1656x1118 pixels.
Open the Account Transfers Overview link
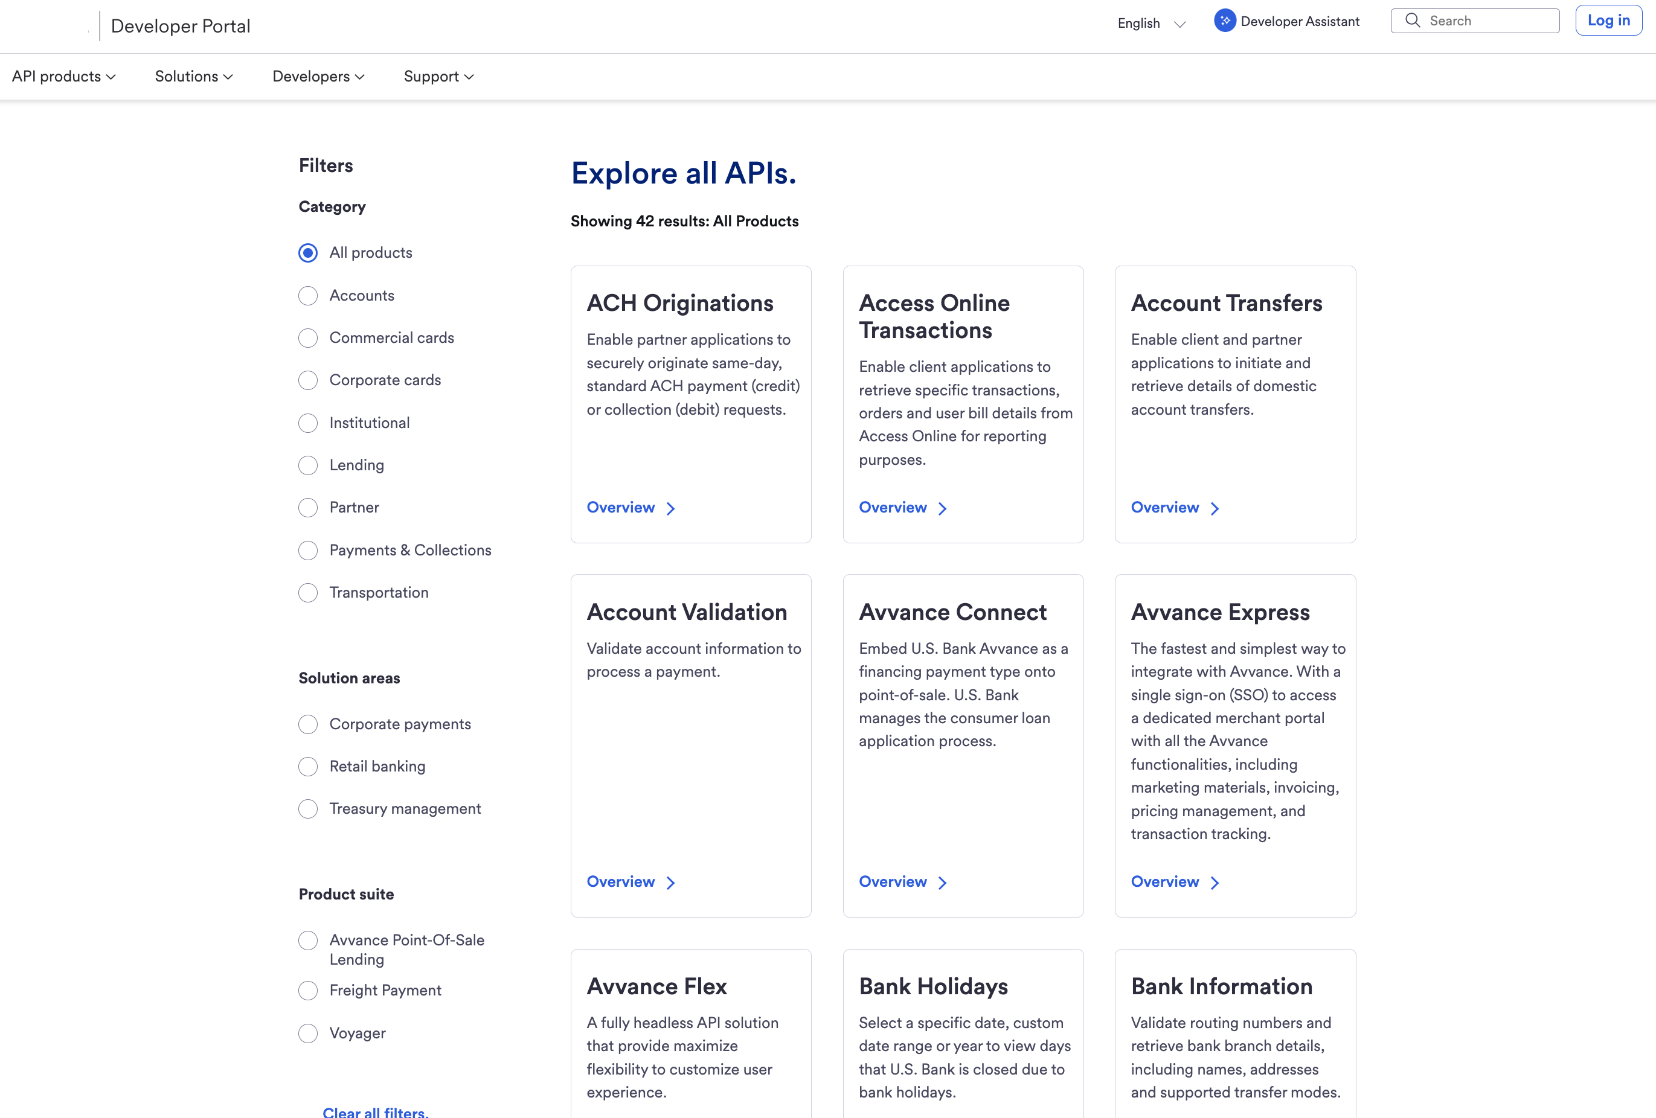coord(1165,508)
